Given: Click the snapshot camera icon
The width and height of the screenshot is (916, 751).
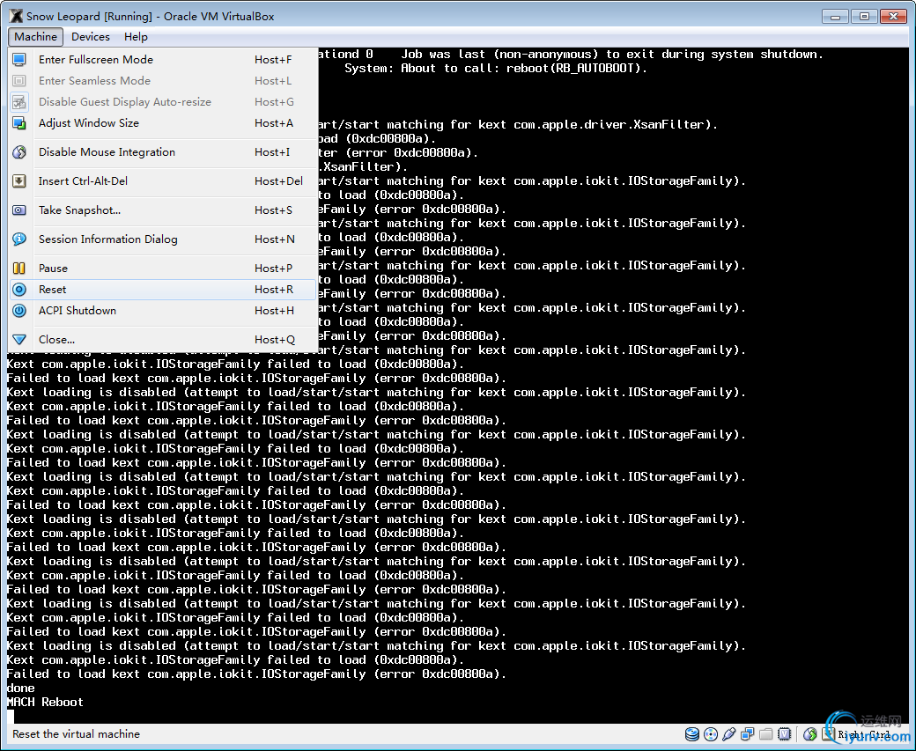Looking at the screenshot, I should [x=19, y=210].
